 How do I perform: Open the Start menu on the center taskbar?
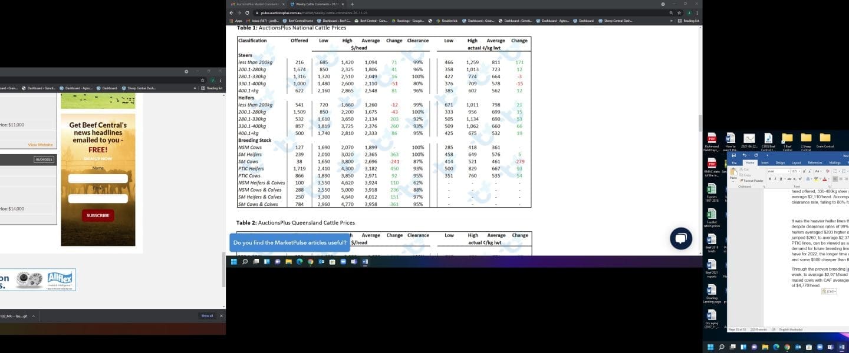(234, 261)
